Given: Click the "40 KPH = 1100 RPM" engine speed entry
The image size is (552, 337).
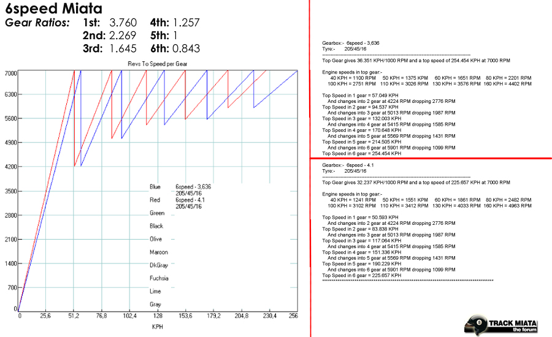Looking at the screenshot, I should click(353, 78).
